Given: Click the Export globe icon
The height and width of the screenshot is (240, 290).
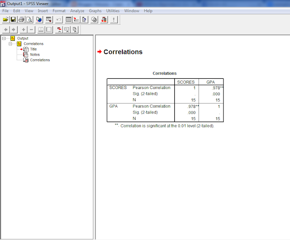Looking at the screenshot, I should (x=39, y=19).
